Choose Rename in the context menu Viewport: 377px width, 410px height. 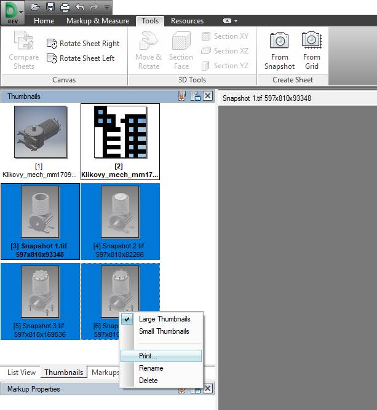tap(151, 368)
